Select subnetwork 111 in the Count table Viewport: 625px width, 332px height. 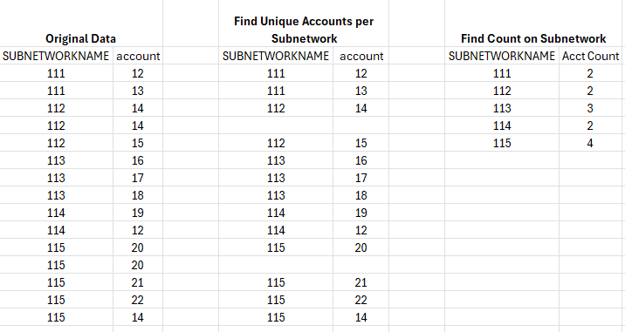tap(502, 74)
